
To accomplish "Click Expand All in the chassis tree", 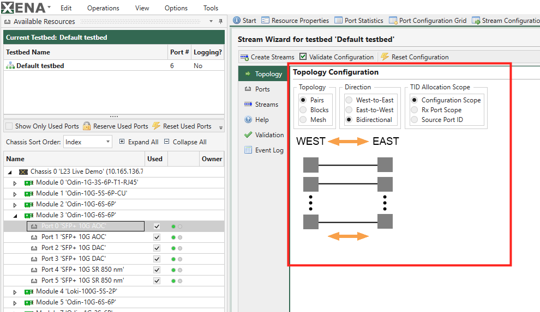I will pos(139,142).
